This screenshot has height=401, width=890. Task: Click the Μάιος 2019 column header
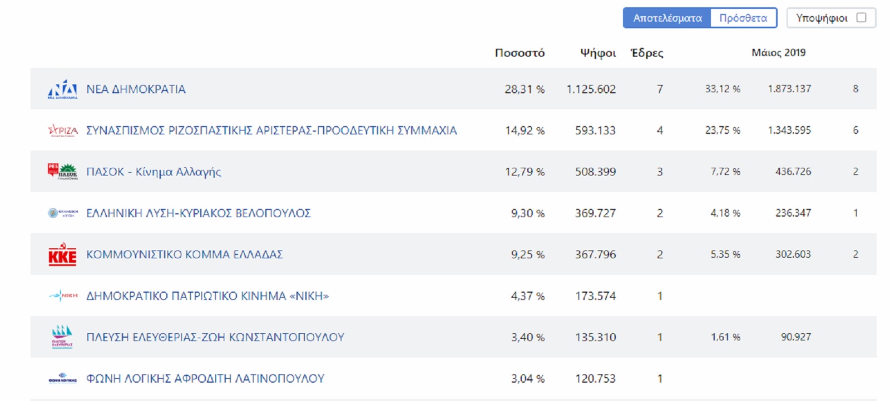778,52
